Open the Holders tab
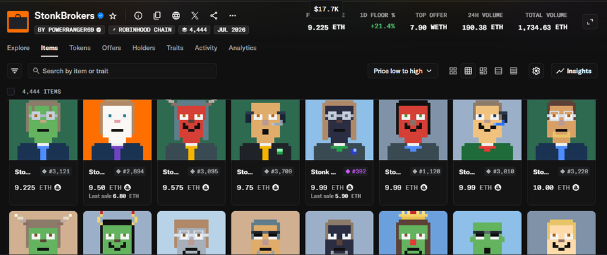 pos(144,48)
